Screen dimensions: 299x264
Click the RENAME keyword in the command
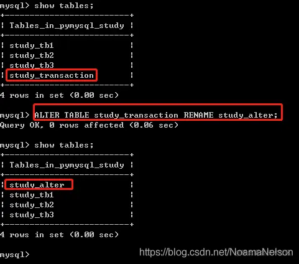point(198,115)
